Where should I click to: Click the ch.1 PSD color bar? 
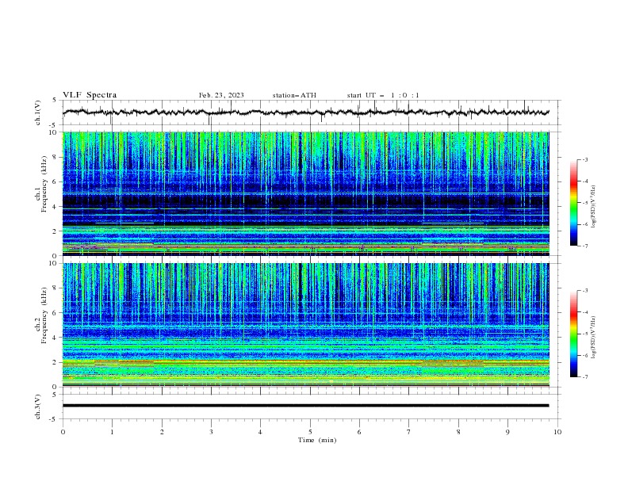pyautogui.click(x=574, y=203)
